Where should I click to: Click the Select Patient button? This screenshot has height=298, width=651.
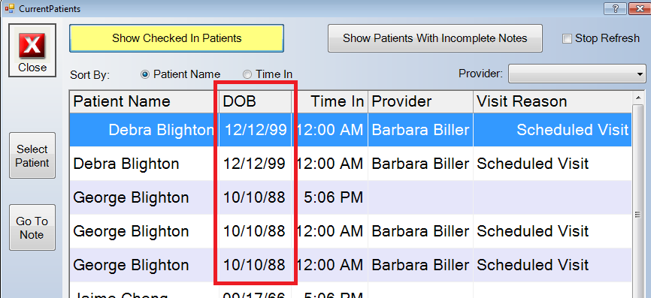pos(32,155)
